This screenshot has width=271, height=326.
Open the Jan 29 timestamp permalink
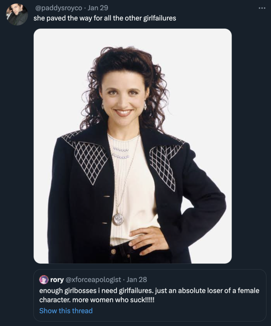pyautogui.click(x=98, y=8)
